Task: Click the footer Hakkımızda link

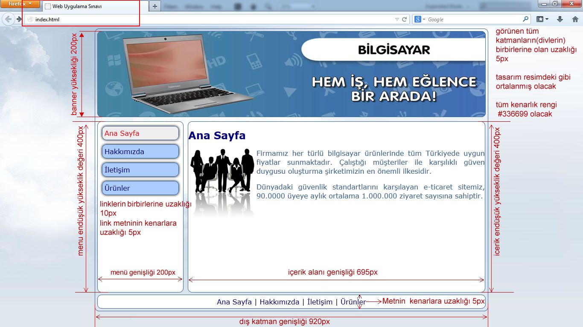Action: pyautogui.click(x=279, y=302)
